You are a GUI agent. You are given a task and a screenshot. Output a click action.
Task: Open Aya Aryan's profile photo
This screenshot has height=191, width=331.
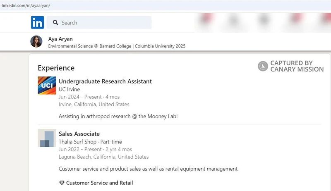click(x=36, y=41)
